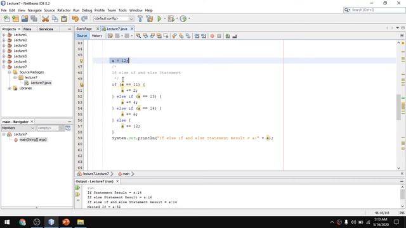Run the project with green play icon
Image resolution: width=406 pixels, height=228 pixels.
pos(159,18)
